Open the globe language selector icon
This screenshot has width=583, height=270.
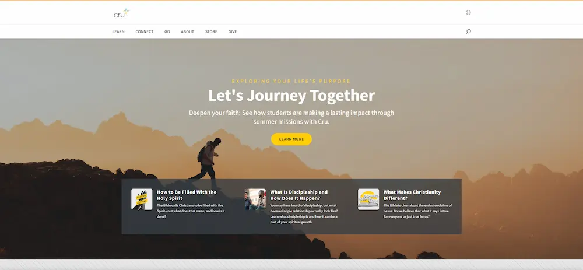tap(468, 13)
